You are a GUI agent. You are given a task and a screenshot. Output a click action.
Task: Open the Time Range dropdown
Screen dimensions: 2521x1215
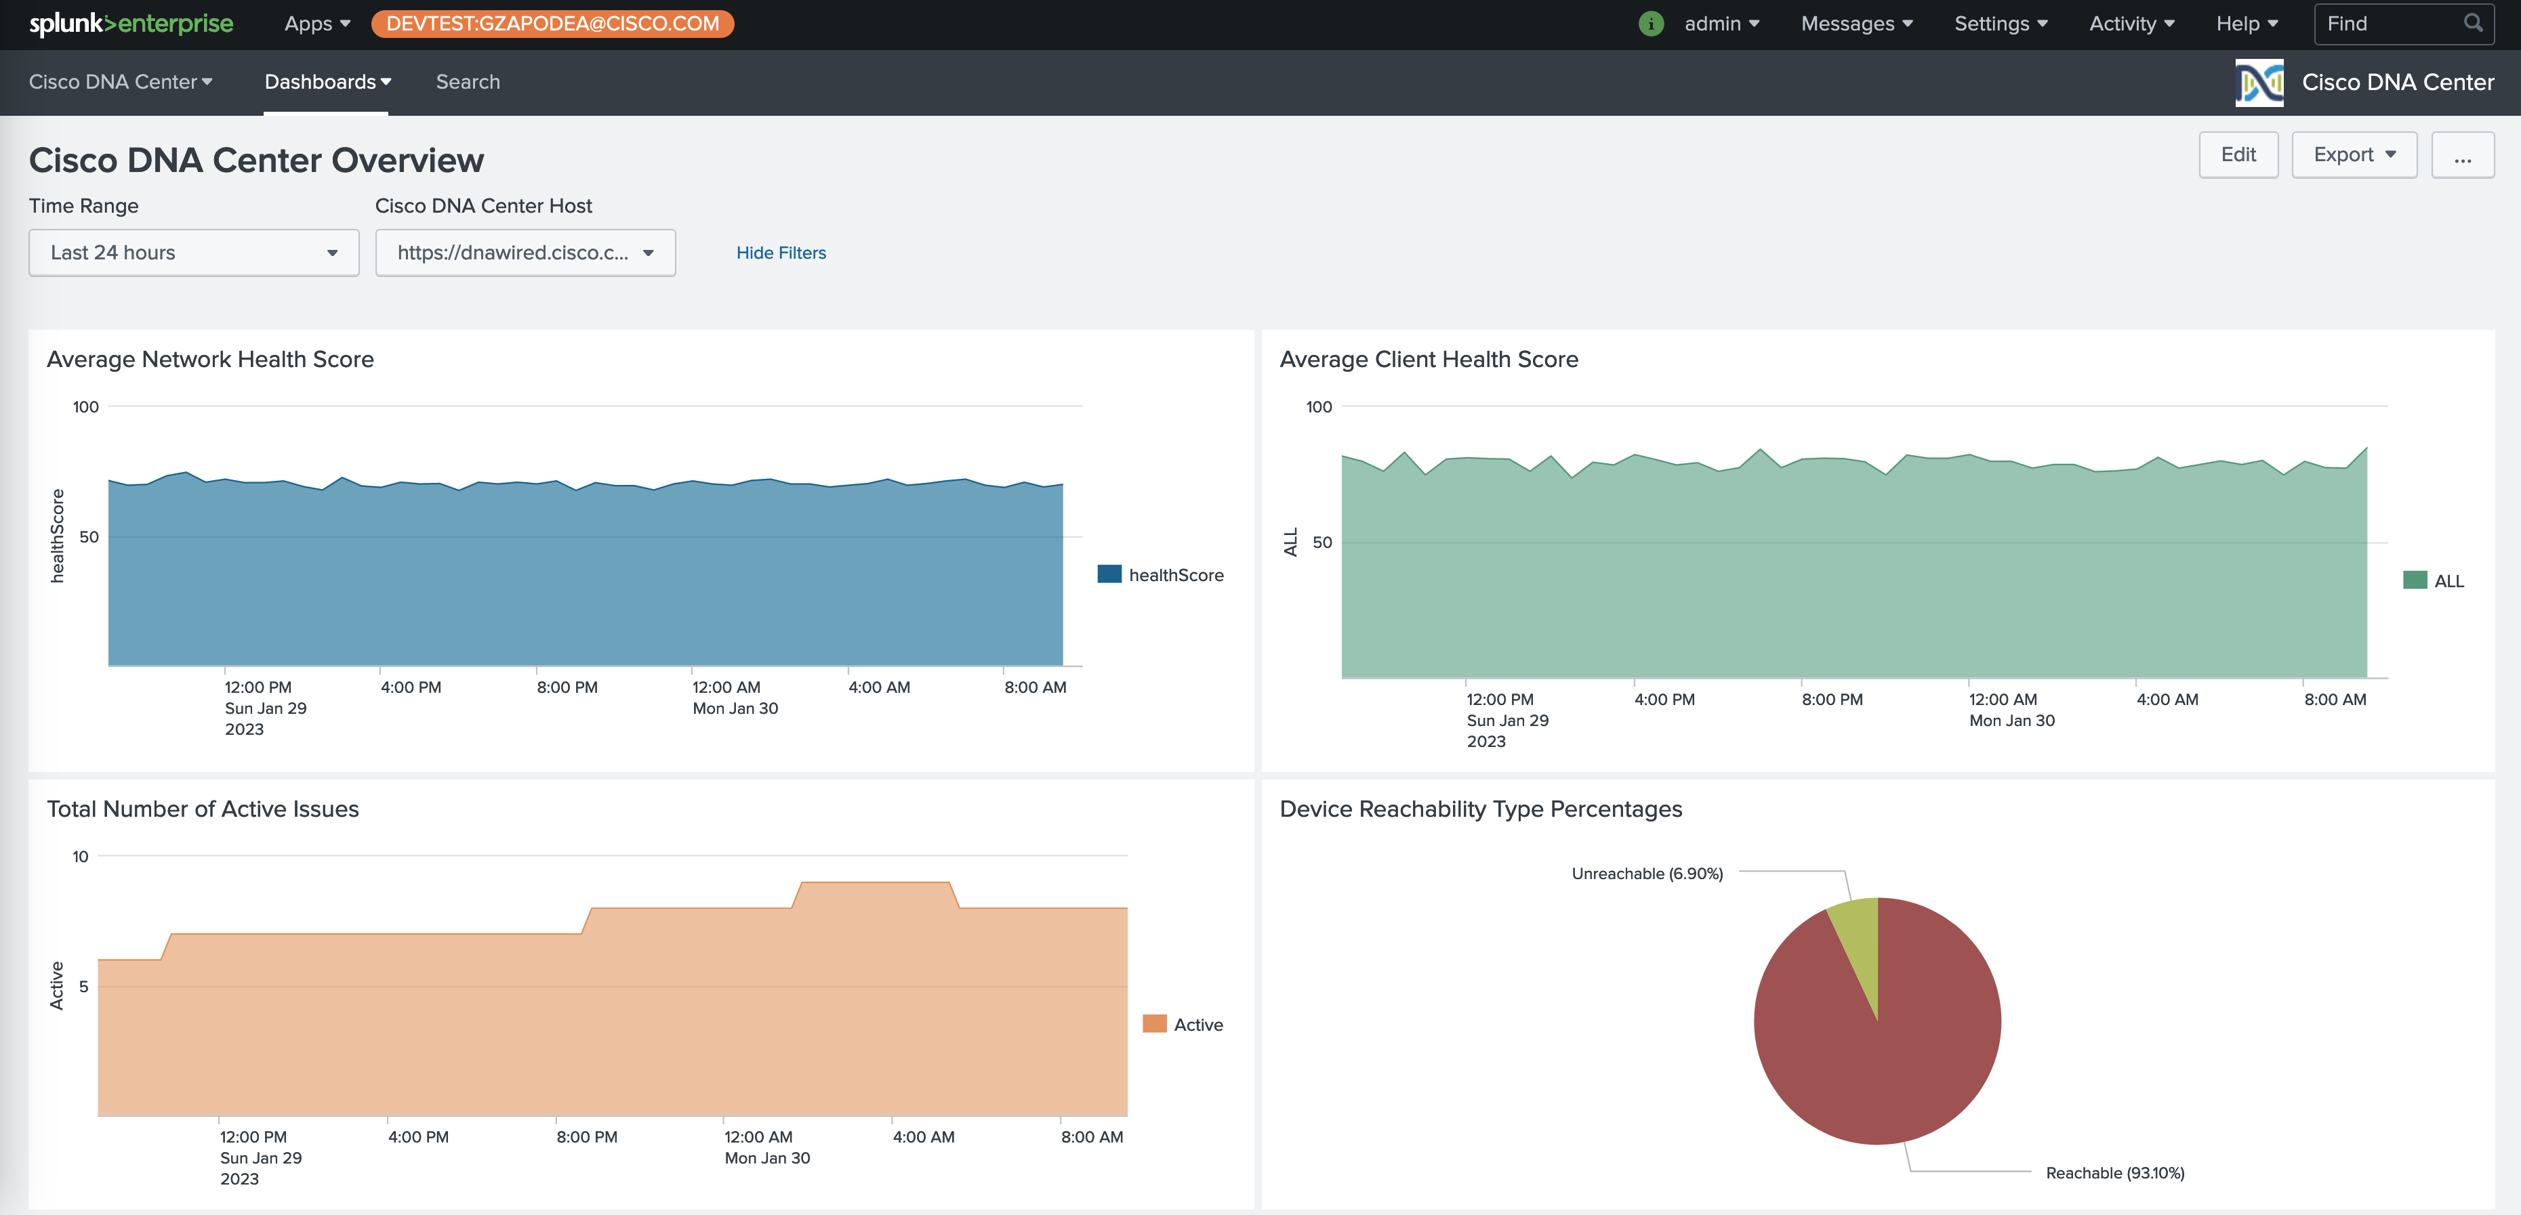pyautogui.click(x=192, y=253)
